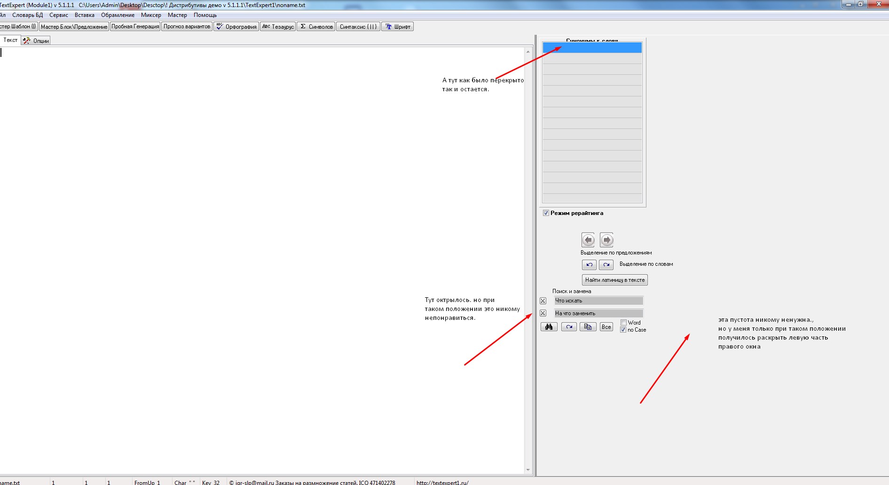Screen dimensions: 889x485
Task: Click the replace (copy pages) icon button
Action: tap(588, 327)
